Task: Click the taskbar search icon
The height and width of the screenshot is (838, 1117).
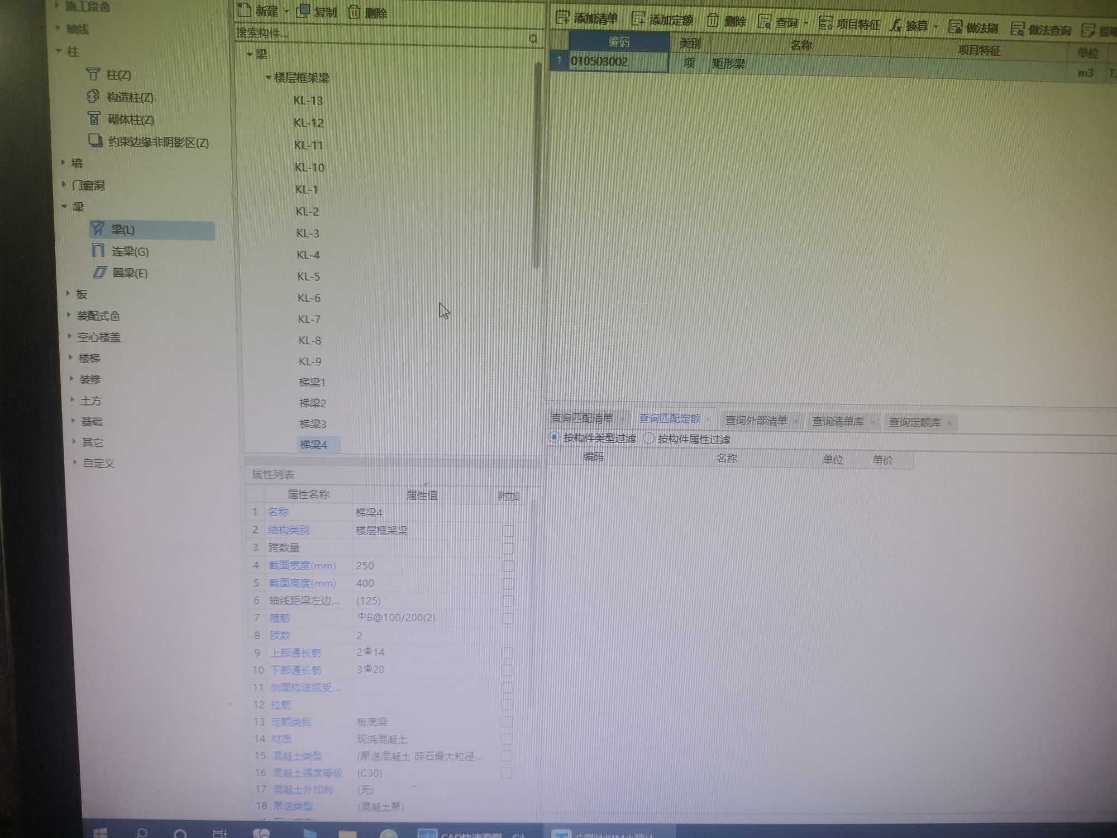Action: pyautogui.click(x=142, y=833)
